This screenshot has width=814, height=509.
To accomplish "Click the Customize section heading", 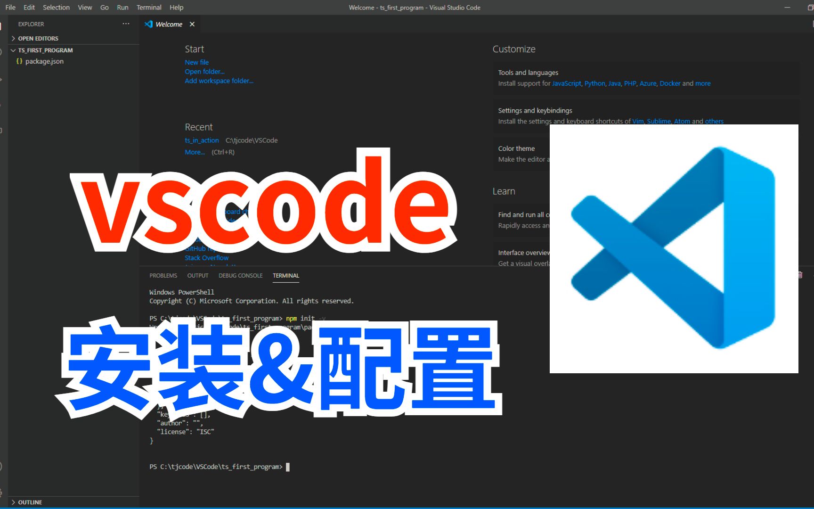I will (514, 49).
